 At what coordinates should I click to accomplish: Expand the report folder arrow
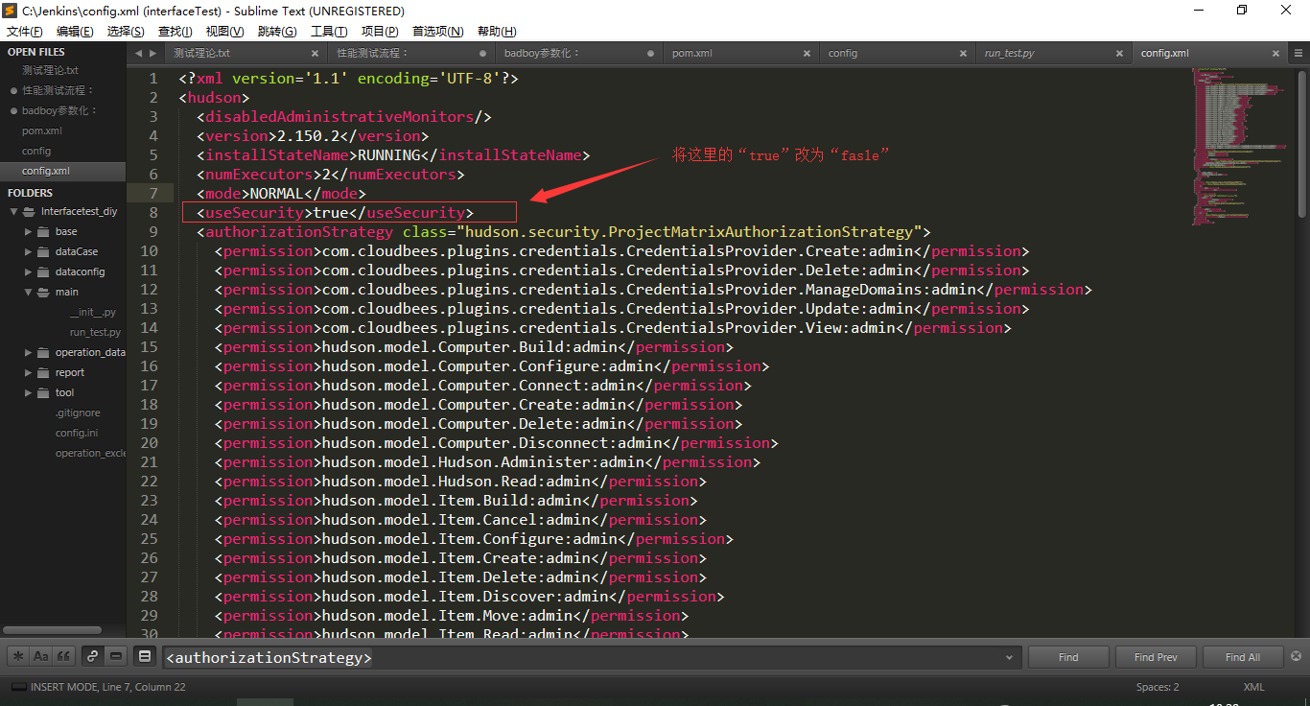point(29,372)
